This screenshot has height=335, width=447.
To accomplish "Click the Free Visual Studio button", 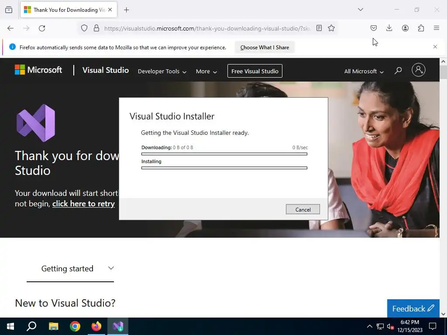I will click(x=255, y=71).
